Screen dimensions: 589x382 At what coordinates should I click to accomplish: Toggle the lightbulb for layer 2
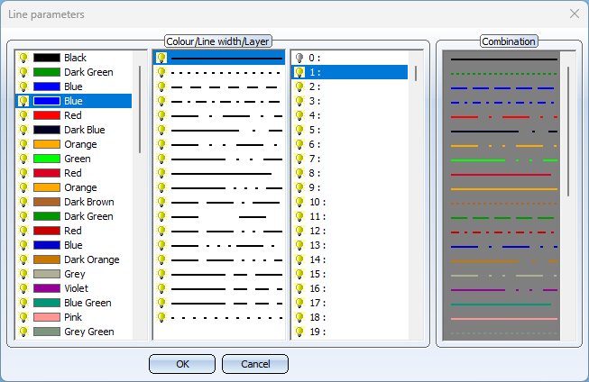(299, 86)
